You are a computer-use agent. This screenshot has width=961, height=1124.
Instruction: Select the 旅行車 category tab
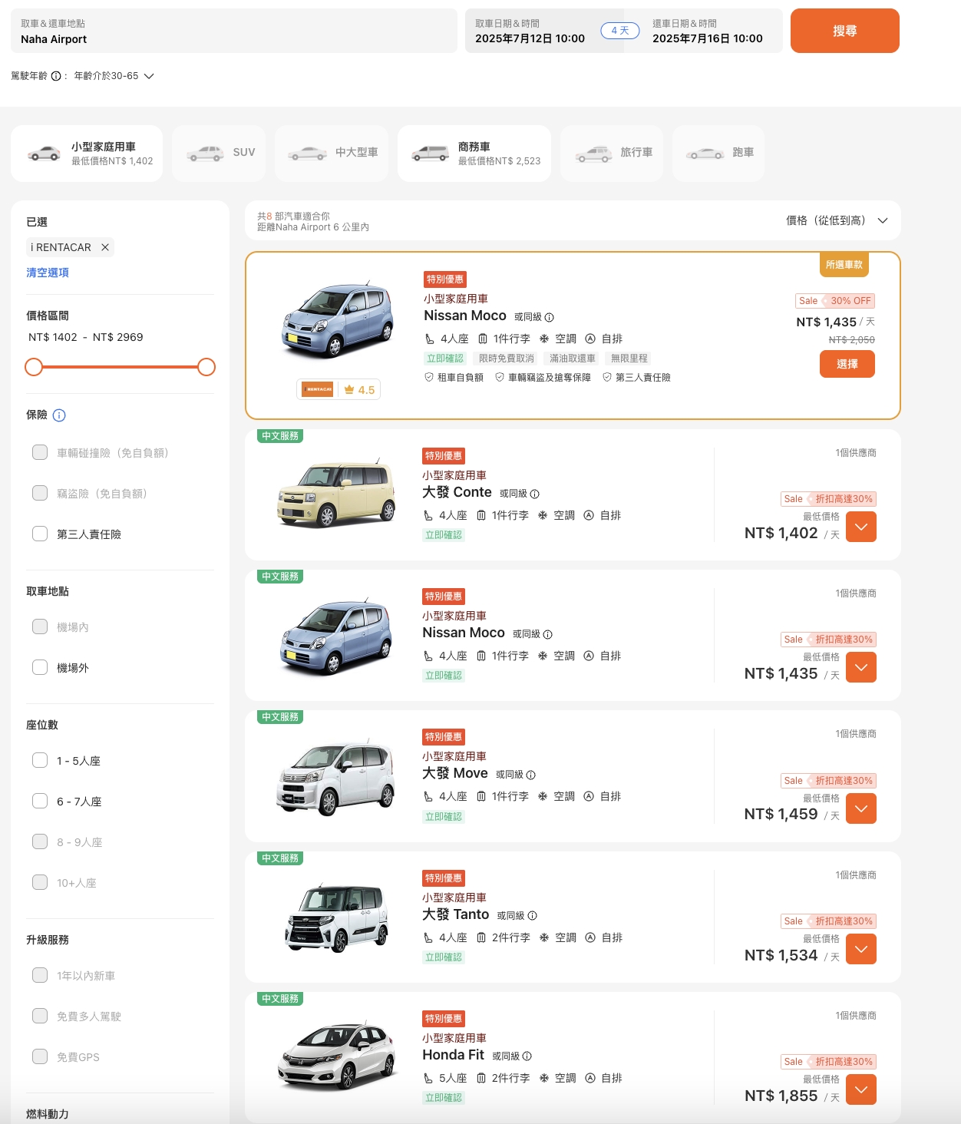click(612, 154)
